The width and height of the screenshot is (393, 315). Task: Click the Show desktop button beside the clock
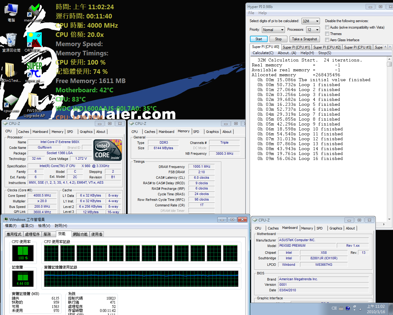(391, 309)
